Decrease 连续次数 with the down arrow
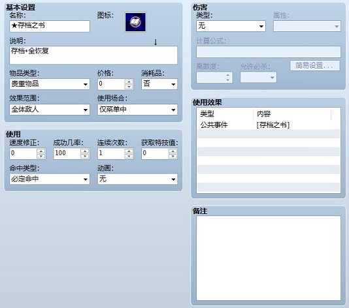The height and width of the screenshot is (308, 349). pos(129,157)
